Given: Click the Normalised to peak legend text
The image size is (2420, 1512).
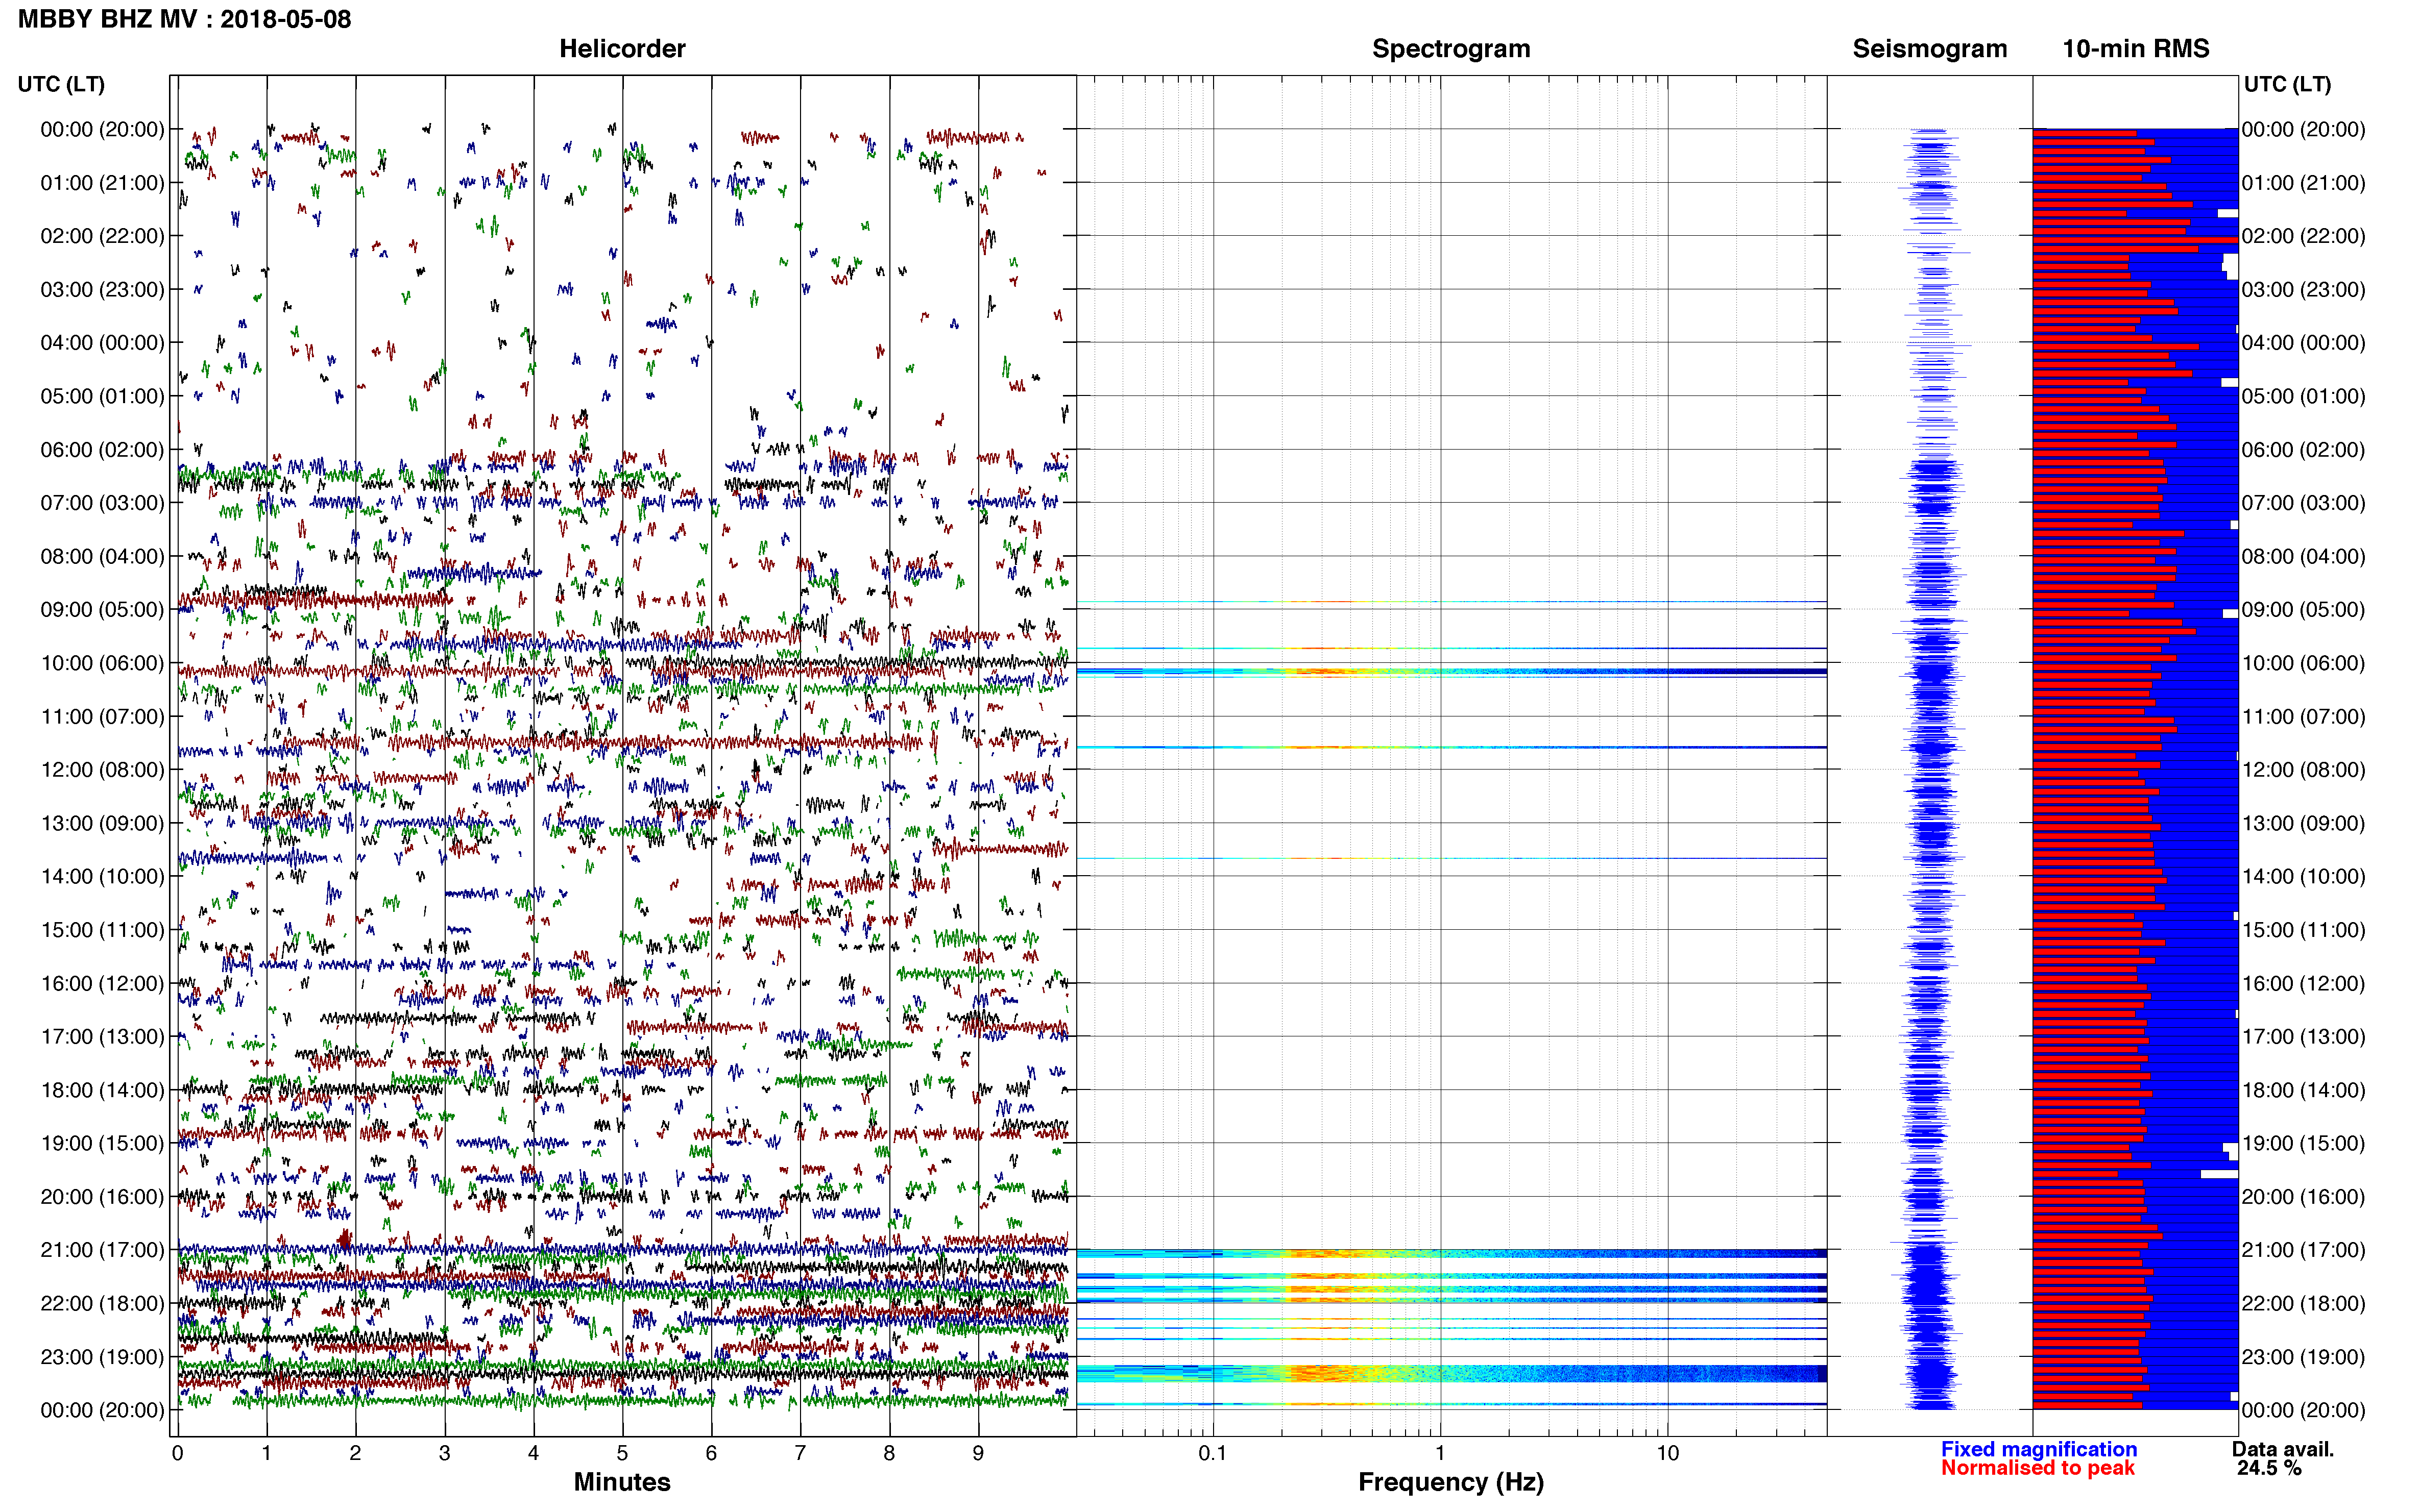Looking at the screenshot, I should 2038,1468.
